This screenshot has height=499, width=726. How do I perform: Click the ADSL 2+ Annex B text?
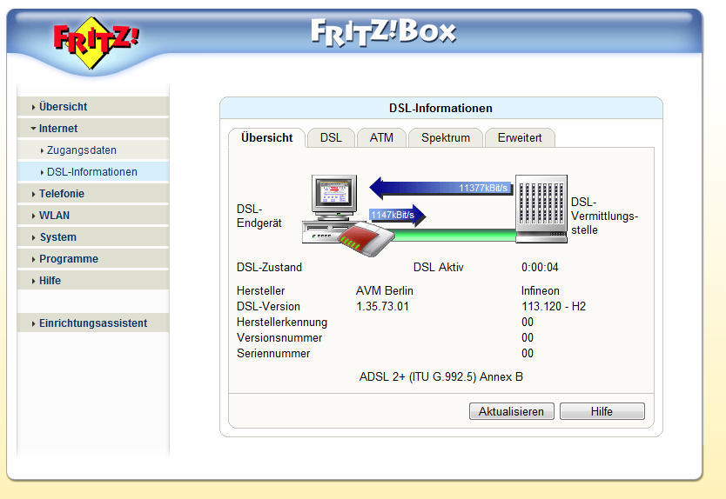point(440,377)
